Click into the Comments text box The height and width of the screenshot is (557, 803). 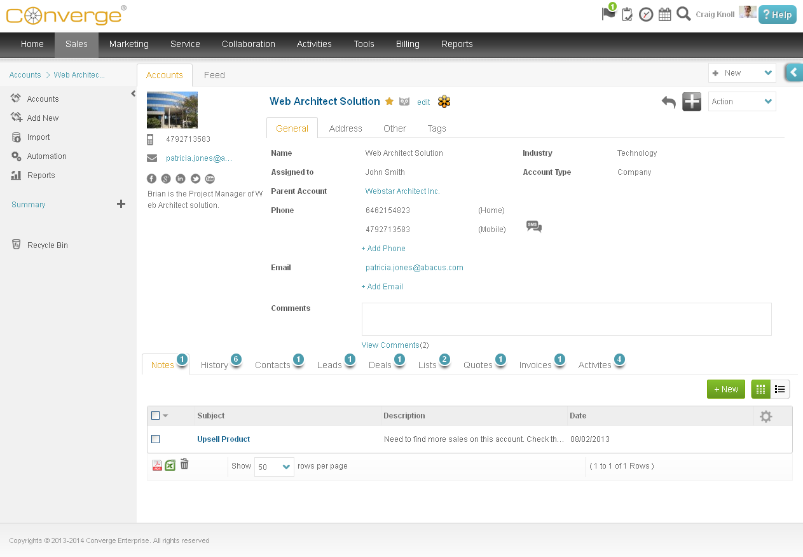click(566, 319)
